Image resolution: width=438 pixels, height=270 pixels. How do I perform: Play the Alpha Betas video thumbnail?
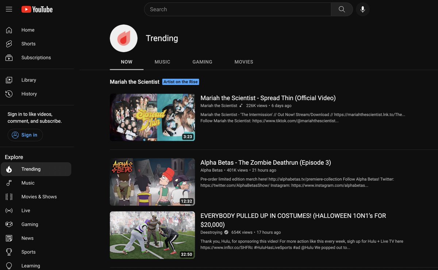[152, 182]
